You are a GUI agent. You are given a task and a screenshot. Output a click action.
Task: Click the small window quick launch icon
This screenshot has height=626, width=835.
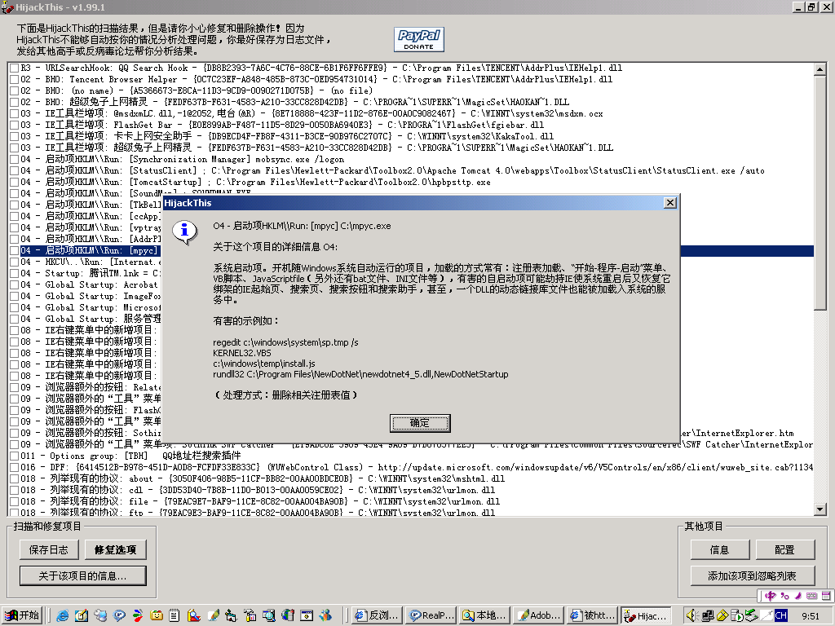tap(307, 615)
